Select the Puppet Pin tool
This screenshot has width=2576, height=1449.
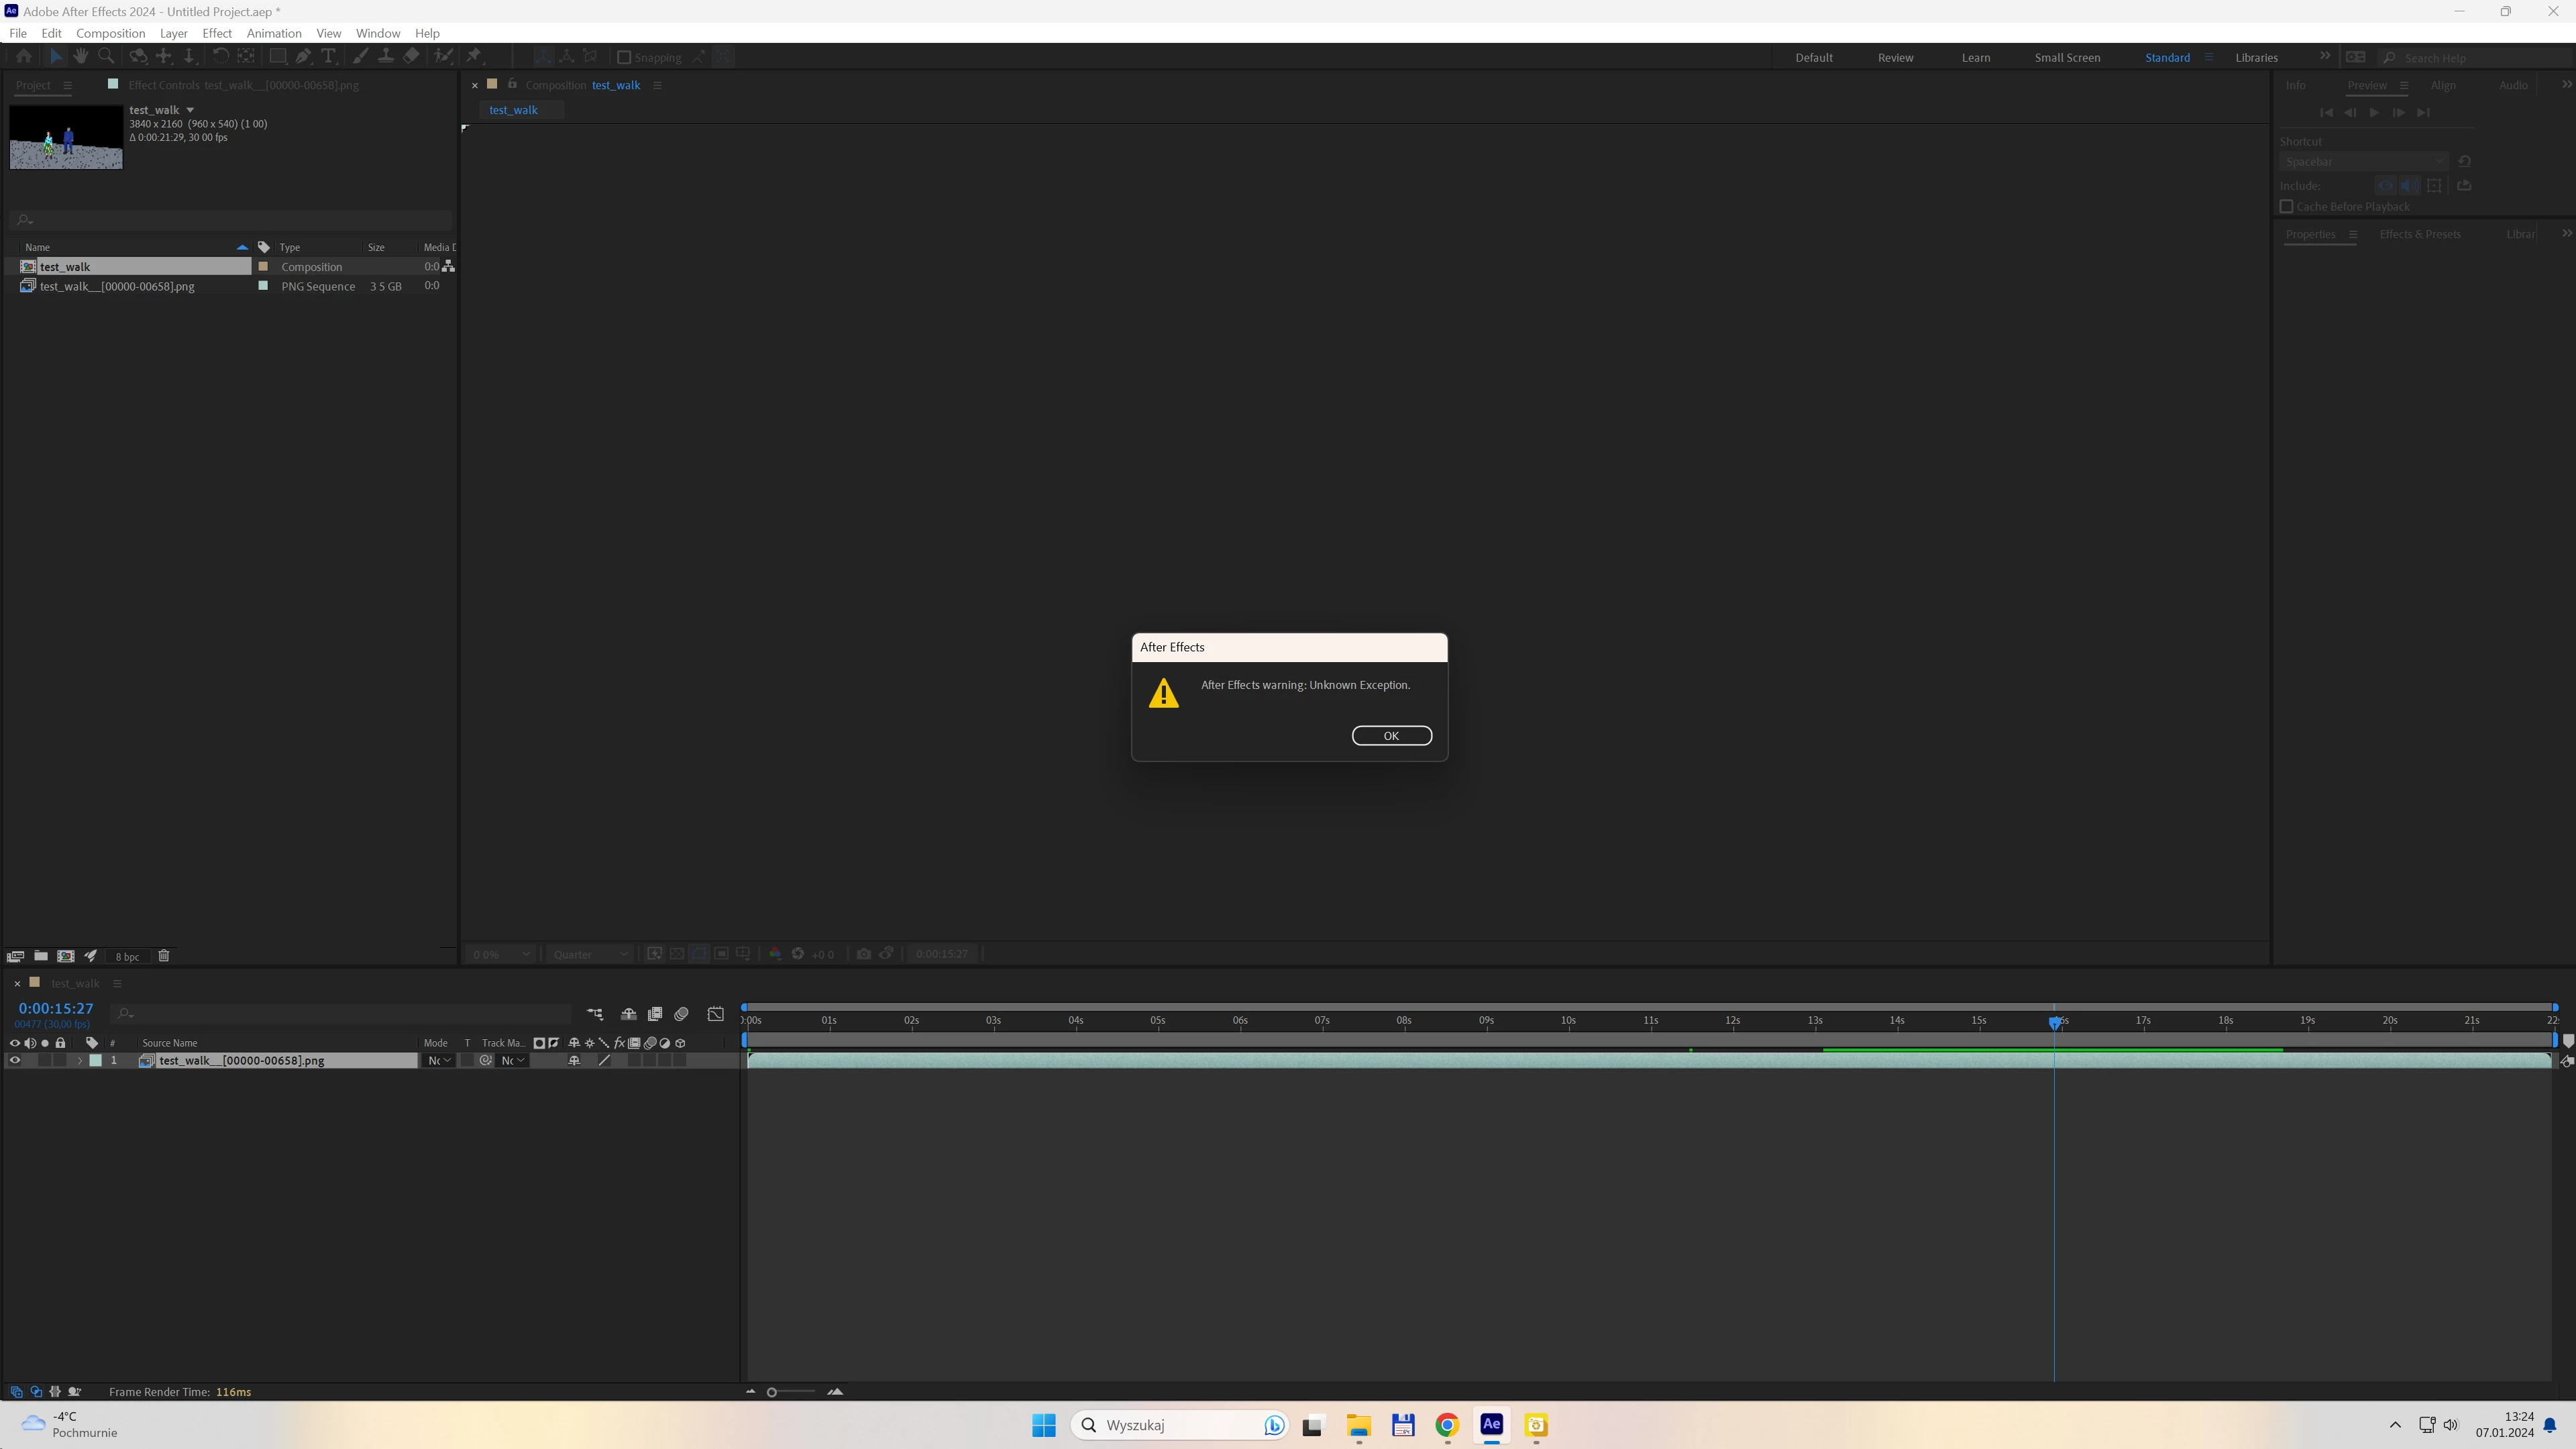474,57
